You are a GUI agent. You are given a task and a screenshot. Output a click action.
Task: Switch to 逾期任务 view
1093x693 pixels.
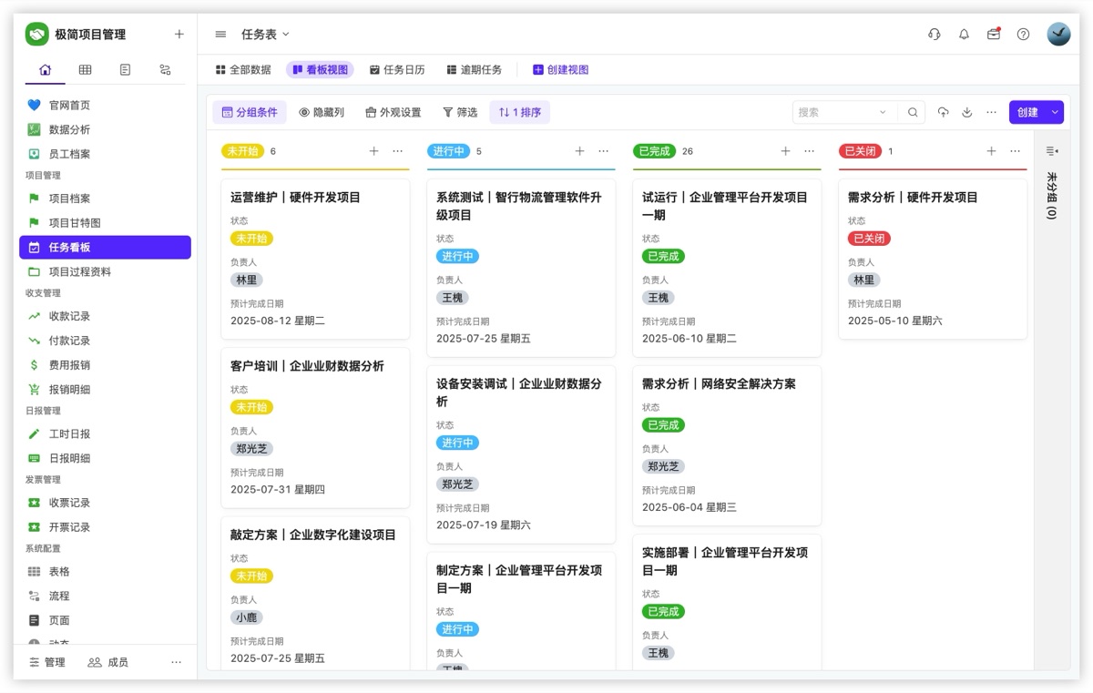click(x=474, y=69)
